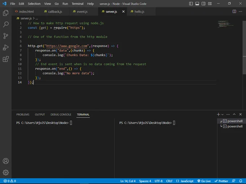
Task: Expand the breadcrumb ellipsis symbol
Action: click(x=37, y=18)
